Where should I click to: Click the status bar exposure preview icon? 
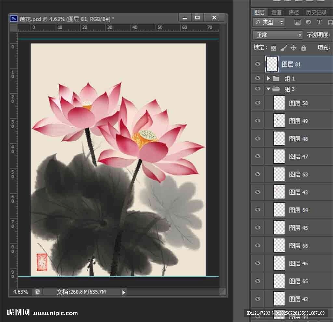click(x=37, y=292)
